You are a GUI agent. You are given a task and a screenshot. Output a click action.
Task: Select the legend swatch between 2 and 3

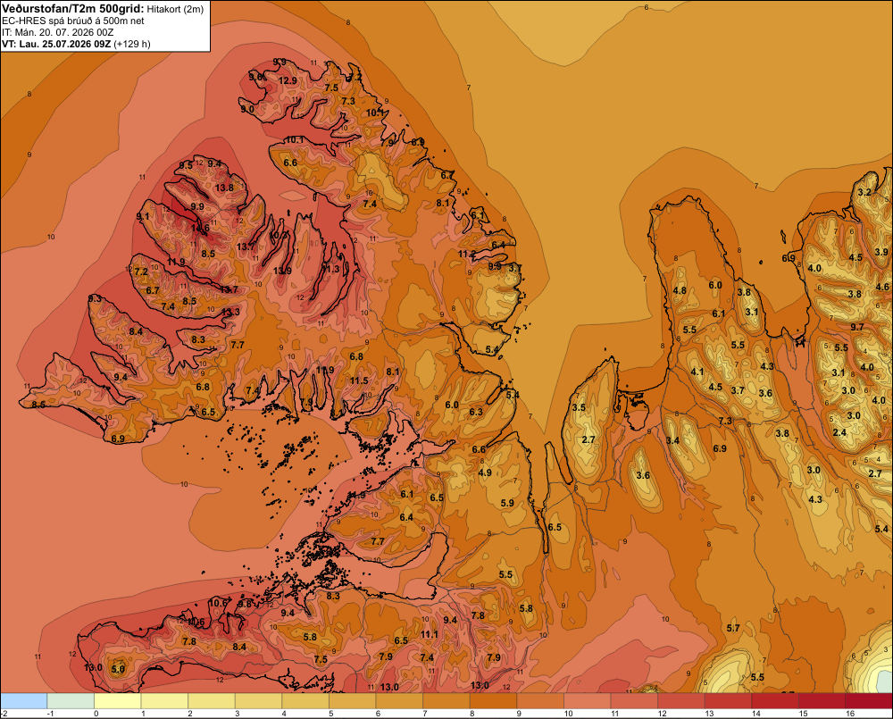point(212,701)
